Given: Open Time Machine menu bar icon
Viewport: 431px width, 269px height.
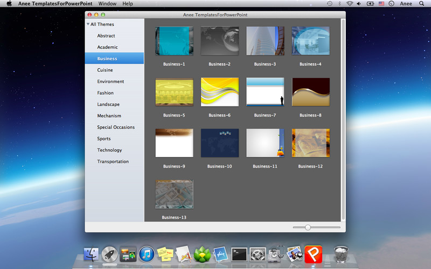Looking at the screenshot, I should (x=330, y=4).
